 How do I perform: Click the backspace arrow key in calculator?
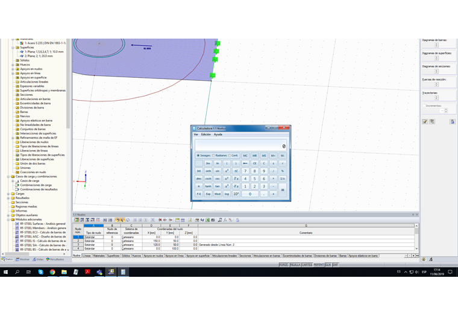pos(245,163)
